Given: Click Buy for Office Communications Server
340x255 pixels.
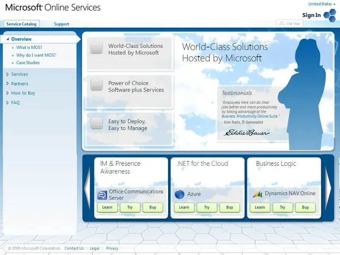Looking at the screenshot, I should click(x=153, y=207).
